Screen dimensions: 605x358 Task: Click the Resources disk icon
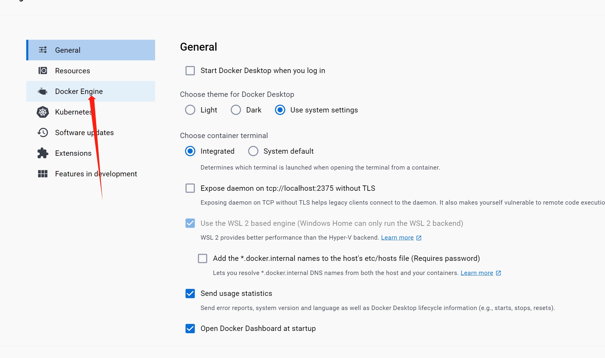(x=43, y=71)
